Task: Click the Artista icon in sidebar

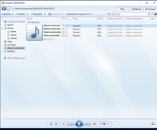Action: [8, 31]
